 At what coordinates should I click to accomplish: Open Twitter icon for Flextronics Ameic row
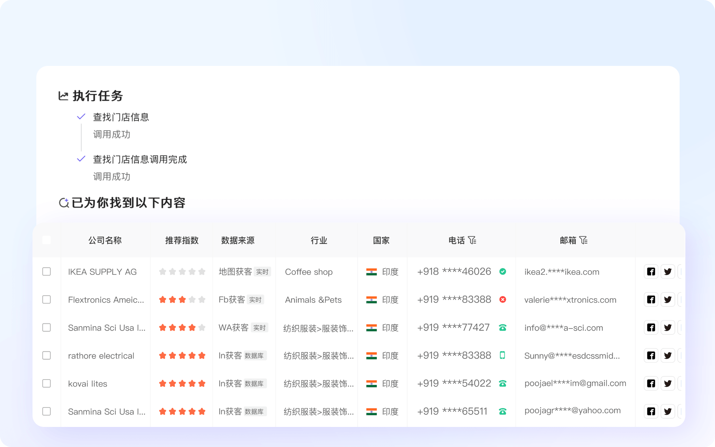click(668, 300)
